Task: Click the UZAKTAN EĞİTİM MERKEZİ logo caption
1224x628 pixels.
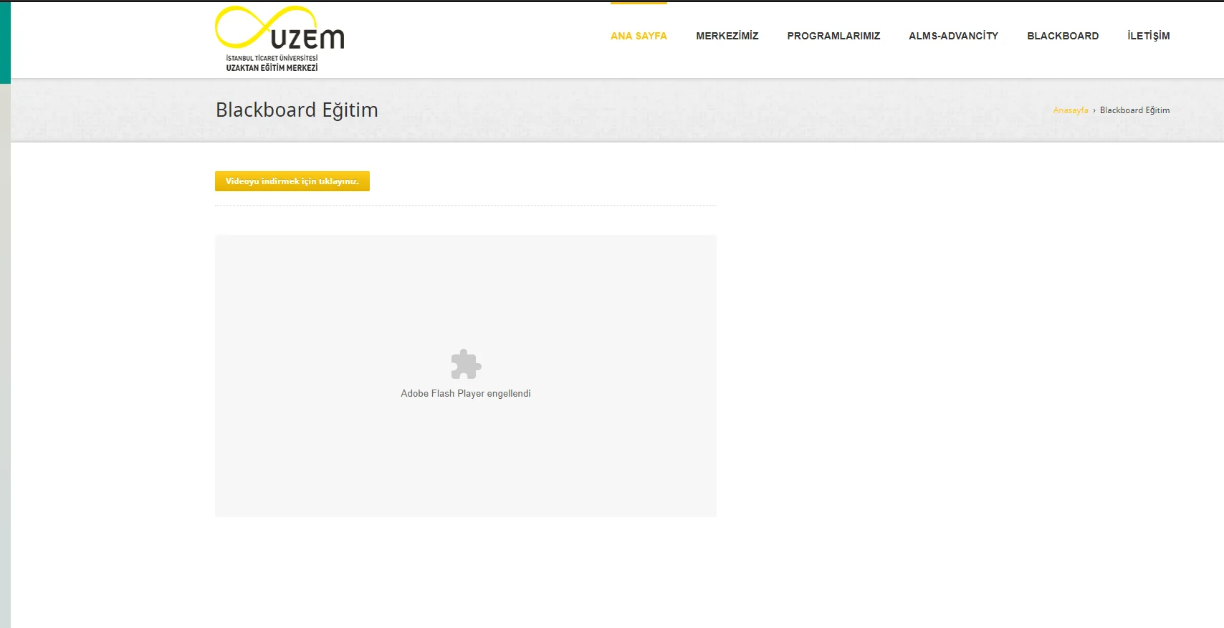Action: (x=272, y=68)
